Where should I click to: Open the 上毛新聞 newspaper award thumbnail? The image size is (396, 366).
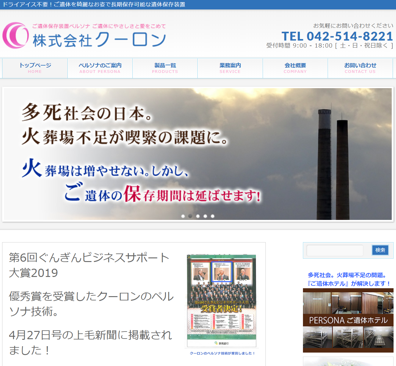pos(221,300)
